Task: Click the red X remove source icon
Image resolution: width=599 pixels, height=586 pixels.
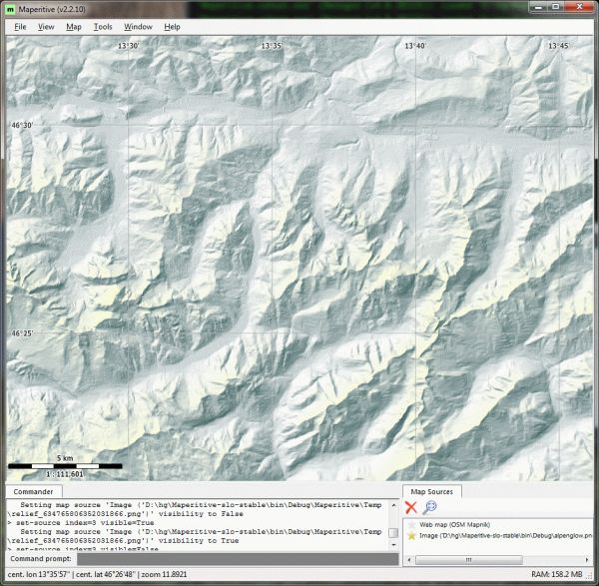Action: pos(411,507)
